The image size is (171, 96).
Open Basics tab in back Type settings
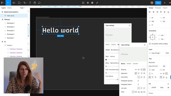[x=107, y=45]
